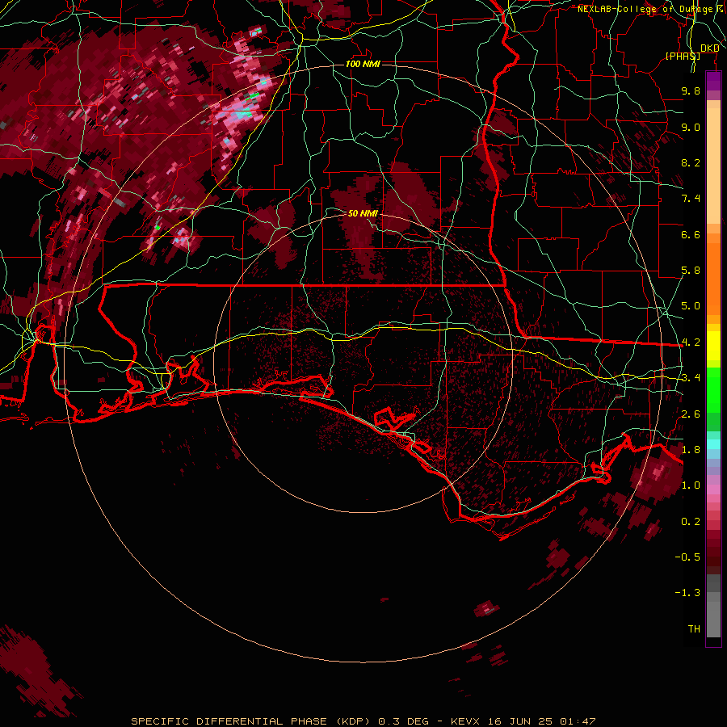This screenshot has width=727, height=727.
Task: Click the 1.0 value on the color scale
Action: tap(691, 485)
